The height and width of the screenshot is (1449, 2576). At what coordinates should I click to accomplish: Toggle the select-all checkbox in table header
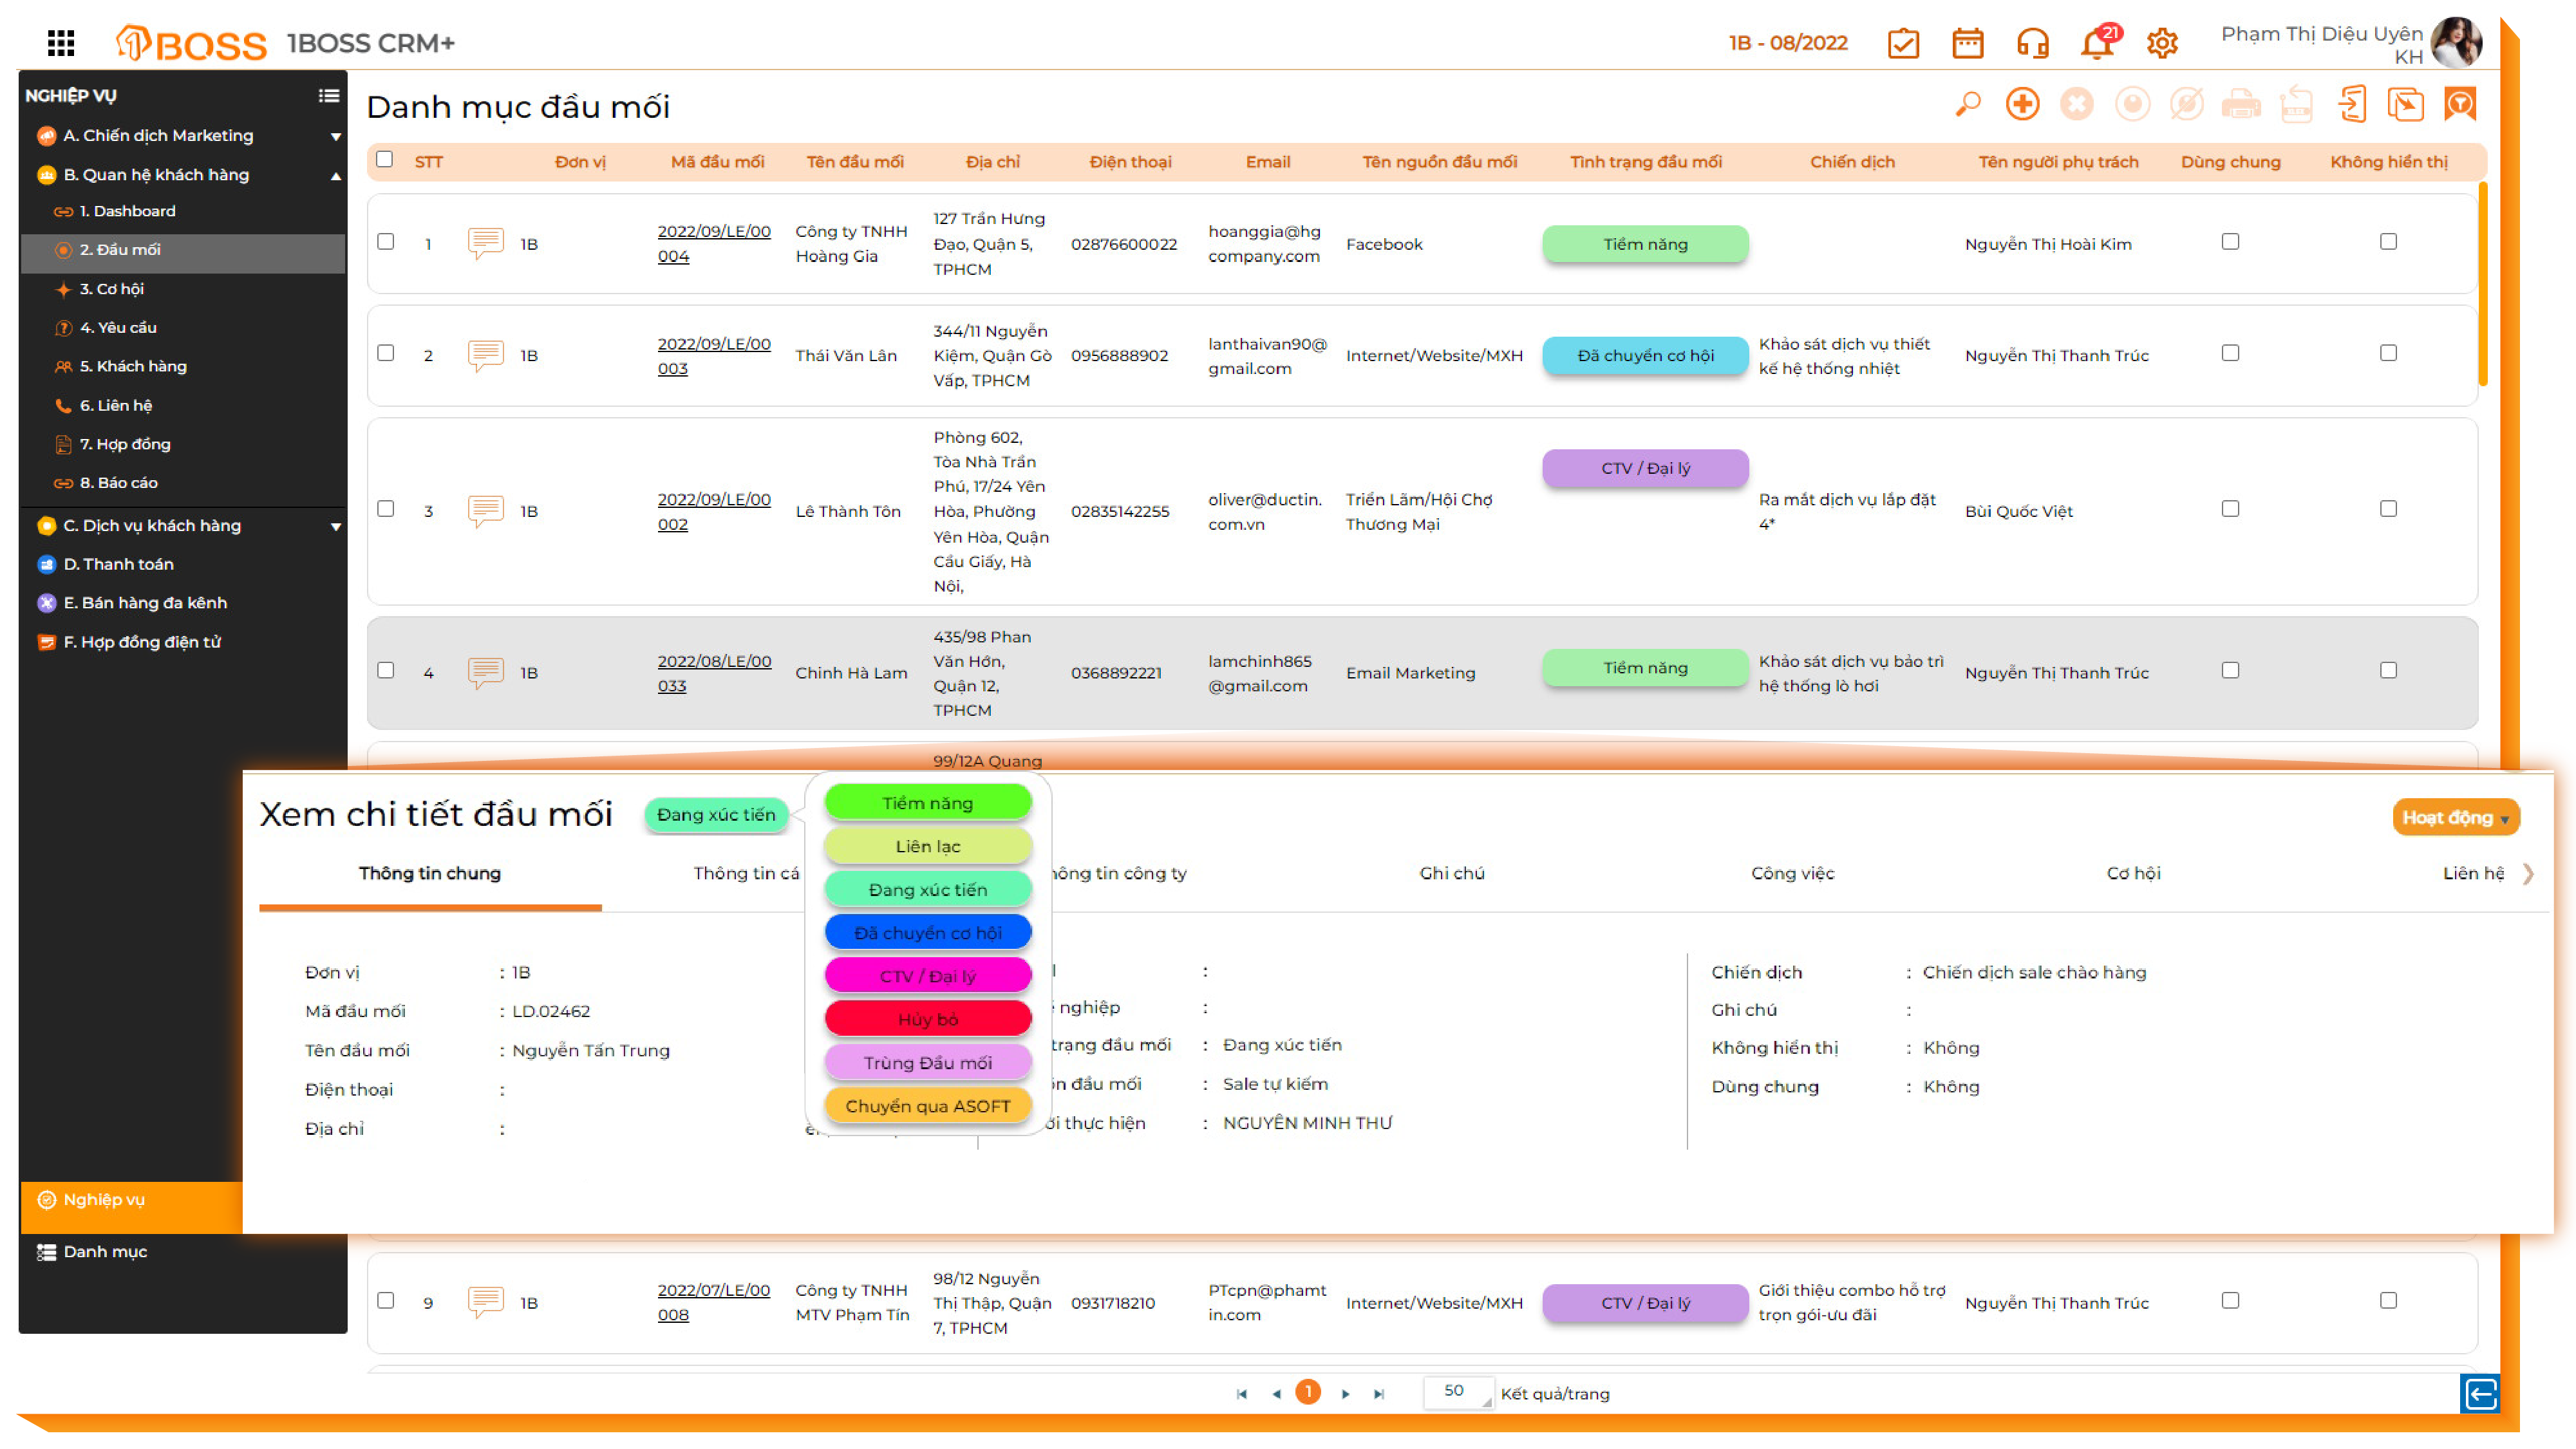pos(384,160)
